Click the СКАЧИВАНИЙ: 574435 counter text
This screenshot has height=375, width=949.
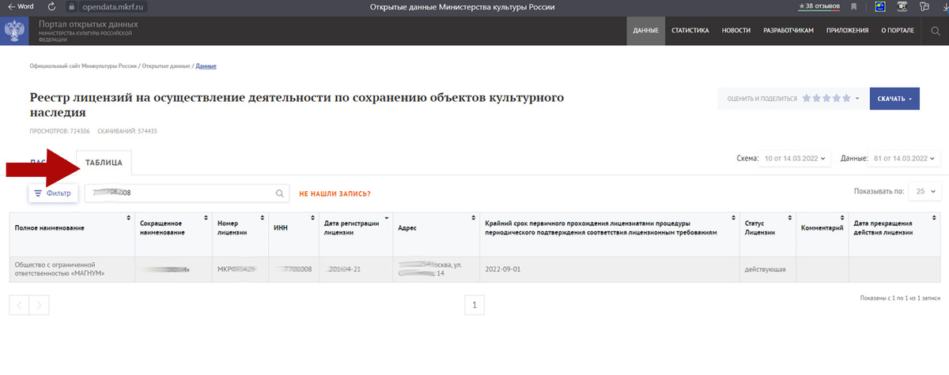coord(127,131)
